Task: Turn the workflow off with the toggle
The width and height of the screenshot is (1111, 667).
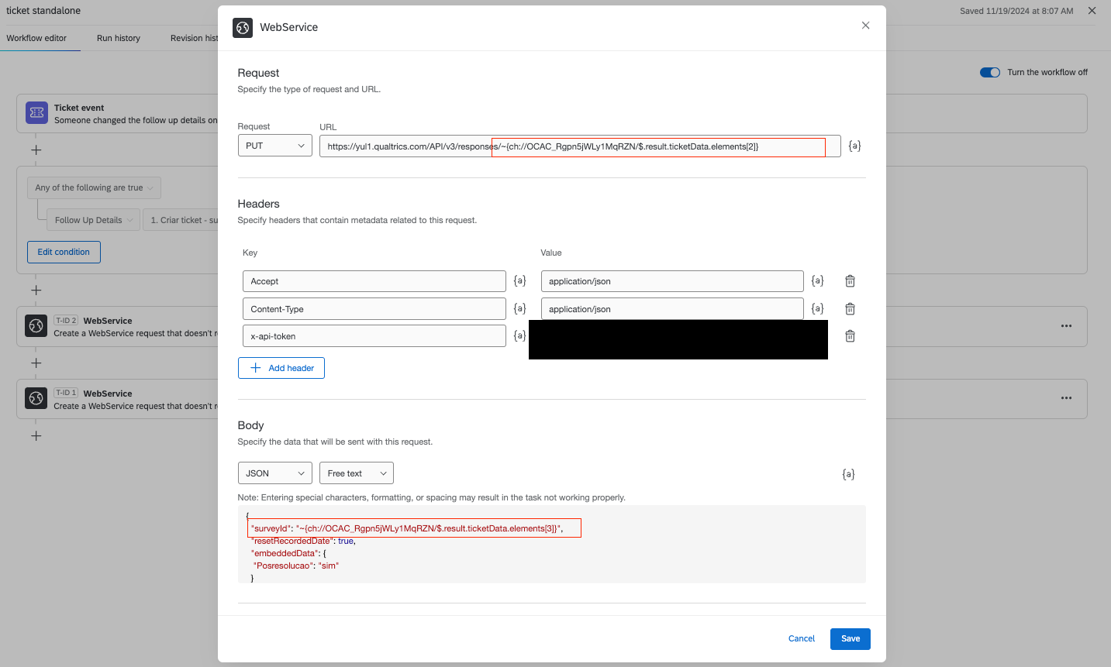Action: tap(990, 72)
